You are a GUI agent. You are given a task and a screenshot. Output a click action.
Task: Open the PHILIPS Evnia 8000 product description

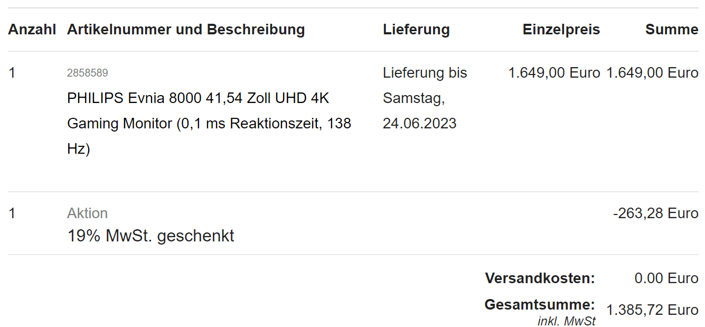pos(209,124)
